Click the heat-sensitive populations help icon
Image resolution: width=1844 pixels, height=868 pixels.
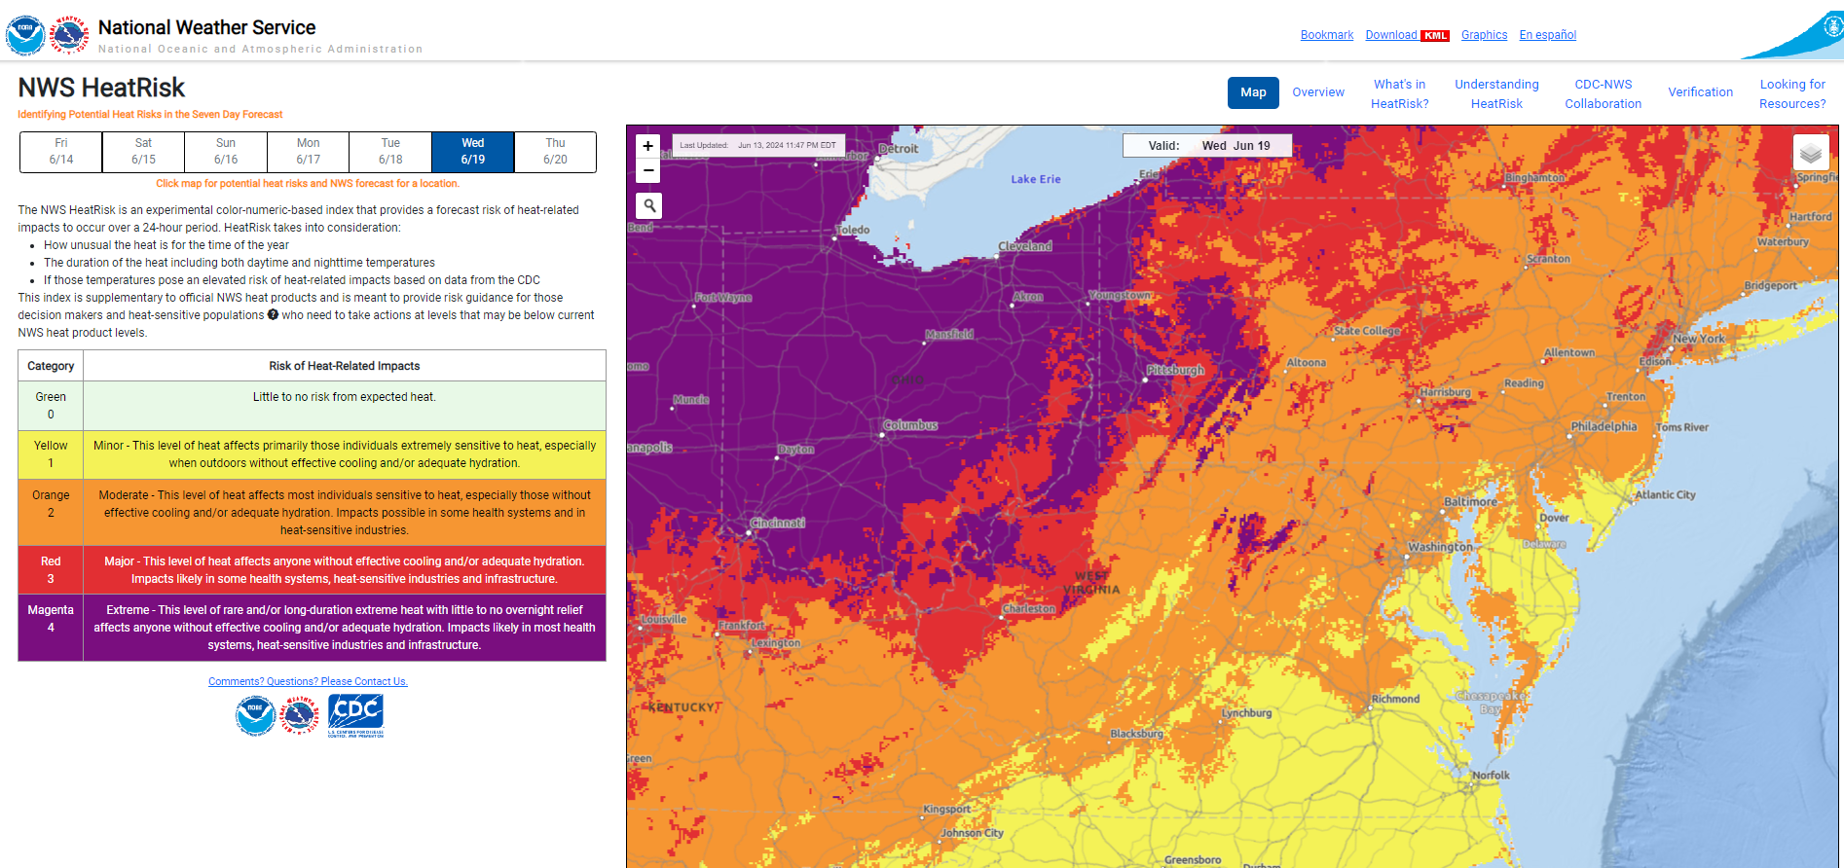[273, 314]
